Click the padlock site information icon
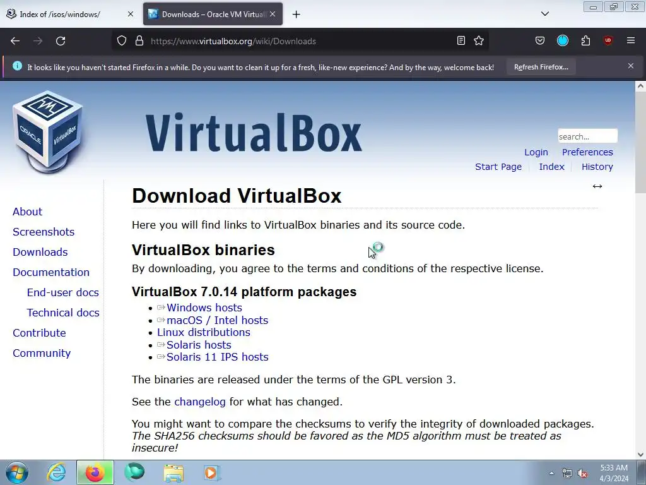 (139, 41)
